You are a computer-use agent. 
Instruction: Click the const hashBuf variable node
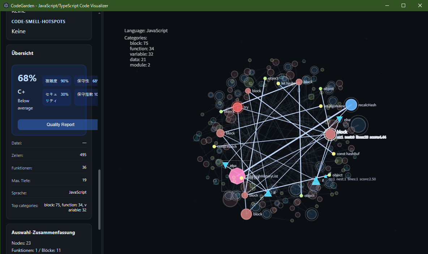click(334, 154)
